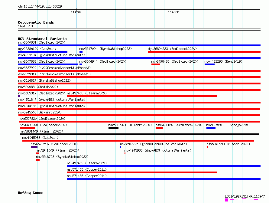The width and height of the screenshot is (269, 203).
Task: Select the nsv457409 (Itsara2009) label
Action: click(87, 163)
